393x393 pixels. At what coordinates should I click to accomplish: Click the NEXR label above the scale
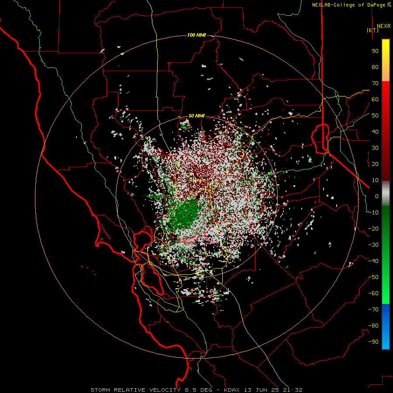point(383,26)
